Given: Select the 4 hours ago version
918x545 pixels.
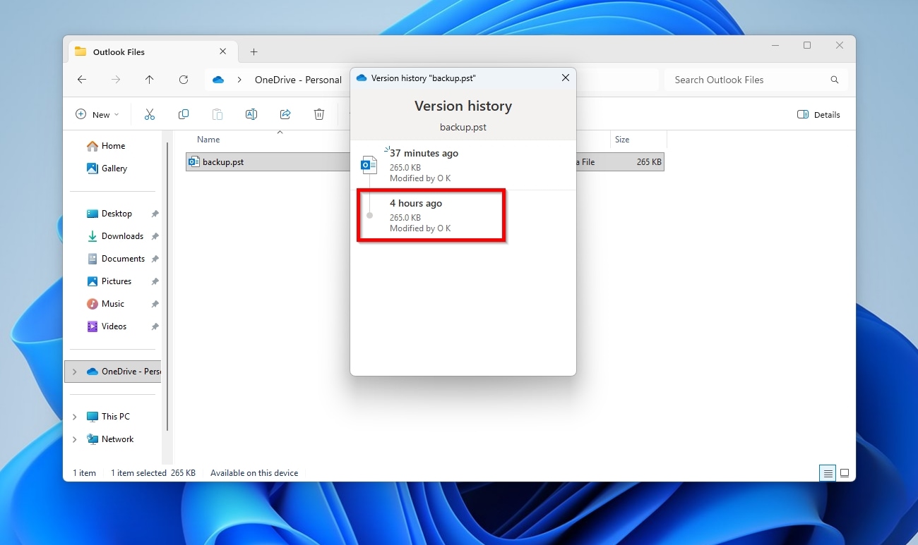Looking at the screenshot, I should click(463, 215).
